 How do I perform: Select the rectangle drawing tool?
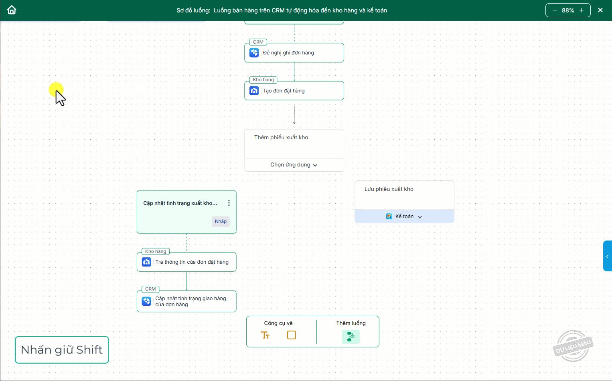click(x=292, y=335)
